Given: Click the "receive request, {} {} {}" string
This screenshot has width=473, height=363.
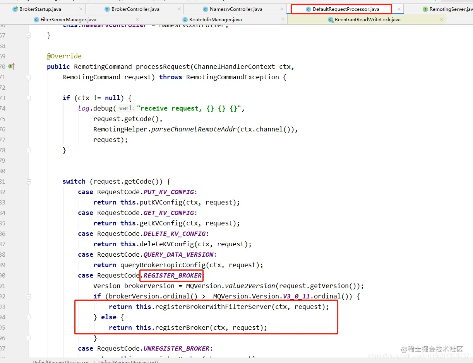Looking at the screenshot, I should pyautogui.click(x=190, y=108).
